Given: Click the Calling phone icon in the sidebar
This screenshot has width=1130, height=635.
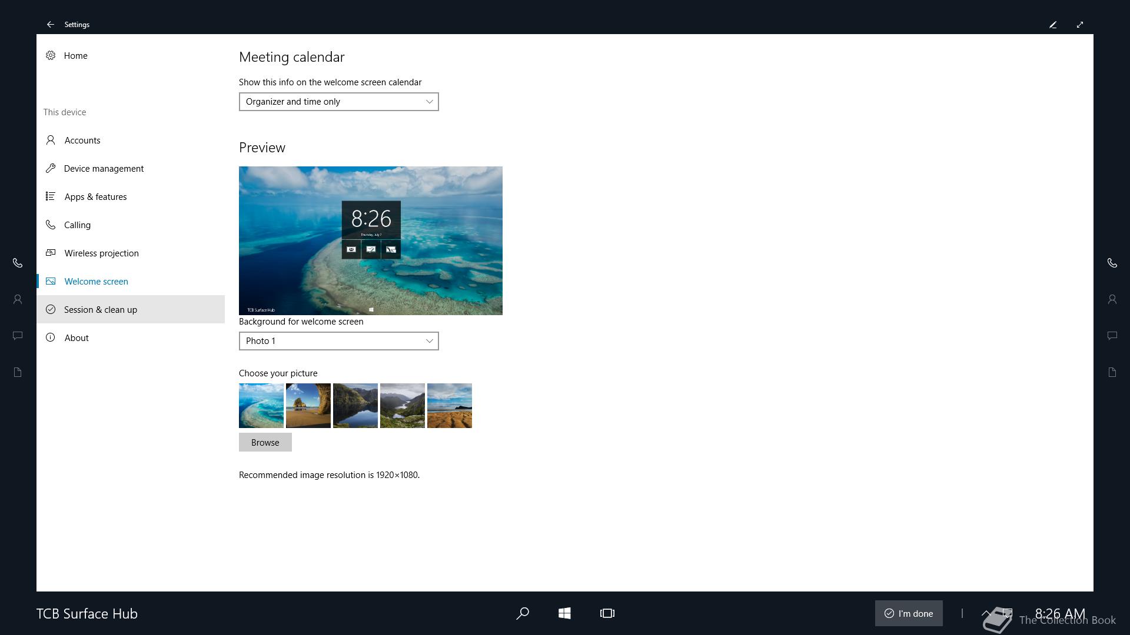Looking at the screenshot, I should click(51, 225).
